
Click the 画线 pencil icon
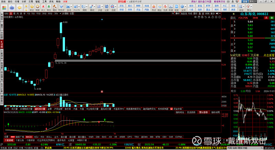(91, 7)
